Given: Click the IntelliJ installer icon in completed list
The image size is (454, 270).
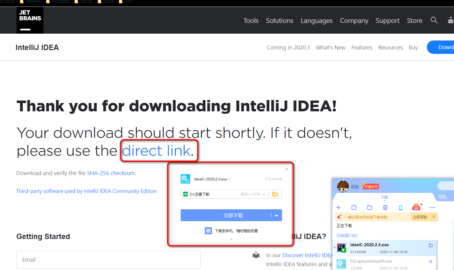Looking at the screenshot, I should coord(341,248).
